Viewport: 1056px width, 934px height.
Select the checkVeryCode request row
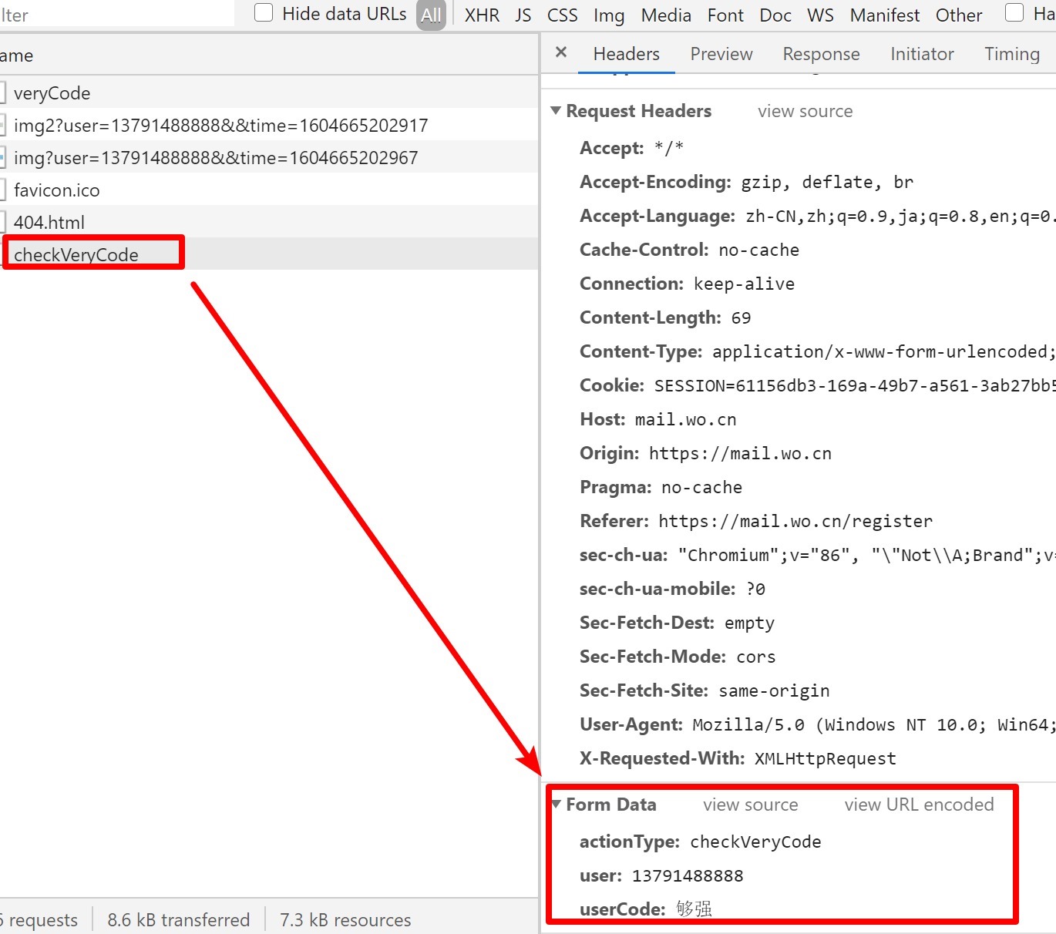(269, 254)
